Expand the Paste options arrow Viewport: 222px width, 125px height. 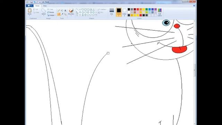[x=29, y=15]
